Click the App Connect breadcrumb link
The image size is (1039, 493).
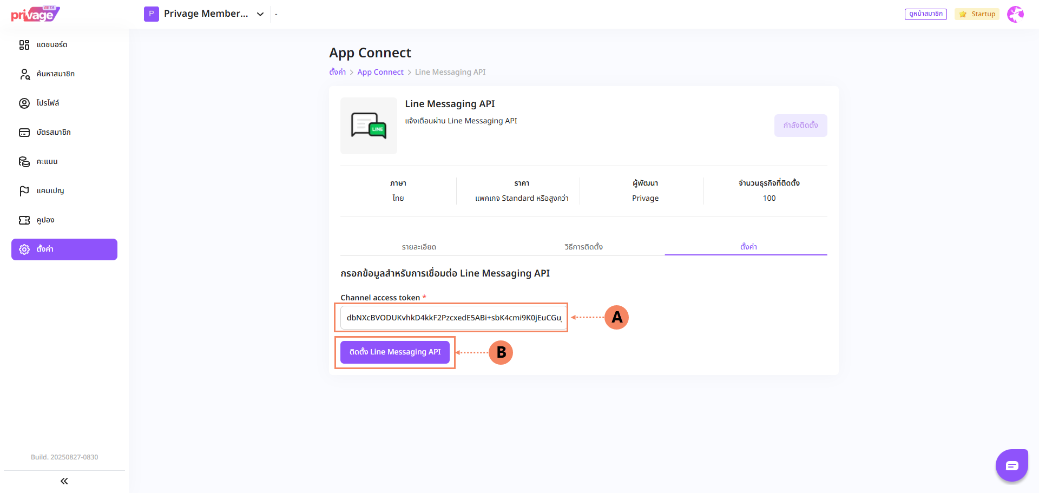click(380, 72)
